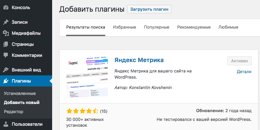Image resolution: width=260 pixels, height=130 pixels.
Task: Click the Страницы pages icon
Action: click(x=6, y=44)
